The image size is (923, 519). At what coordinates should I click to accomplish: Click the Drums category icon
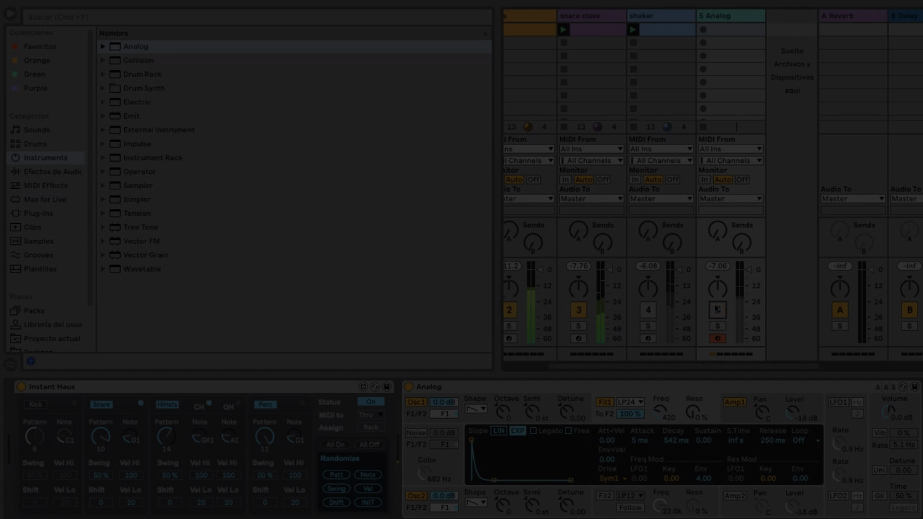tap(15, 144)
